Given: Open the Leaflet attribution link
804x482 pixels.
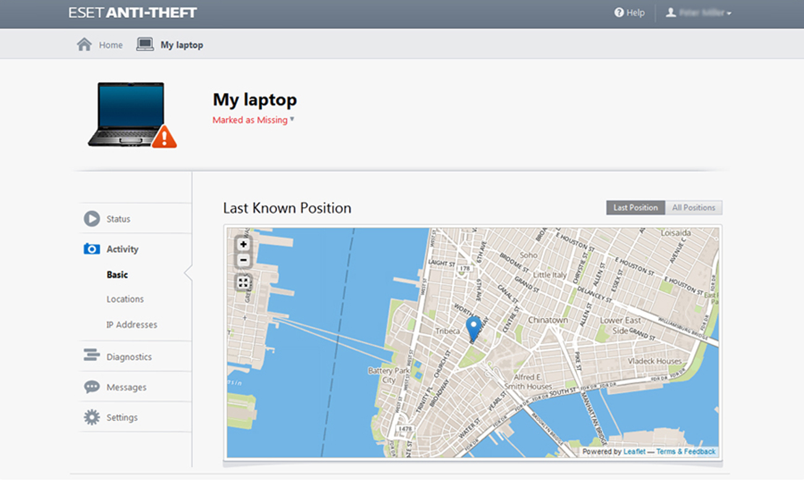Looking at the screenshot, I should pos(634,452).
